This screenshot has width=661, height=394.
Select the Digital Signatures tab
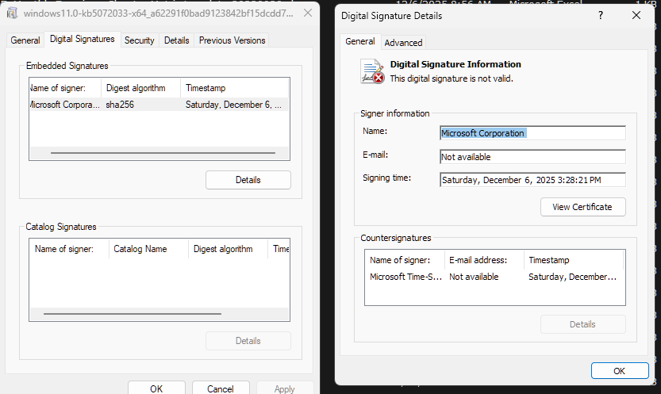pos(83,39)
